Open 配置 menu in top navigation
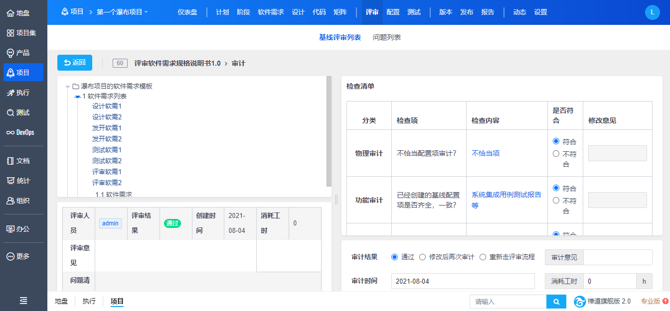The height and width of the screenshot is (311, 670). (393, 12)
